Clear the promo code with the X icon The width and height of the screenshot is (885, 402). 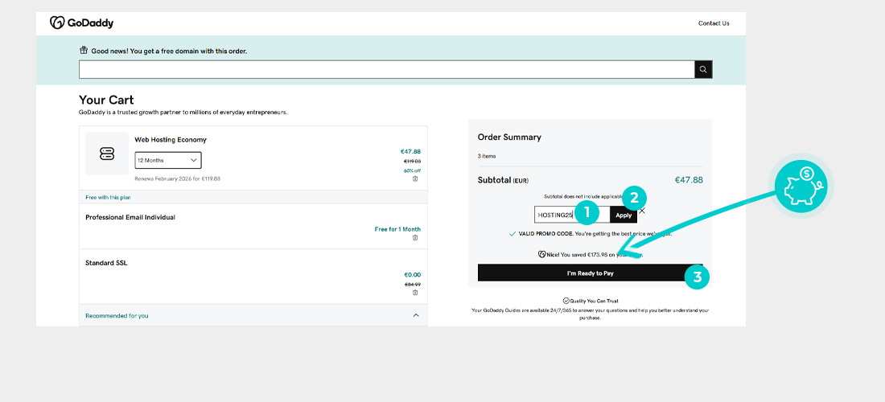click(x=642, y=211)
